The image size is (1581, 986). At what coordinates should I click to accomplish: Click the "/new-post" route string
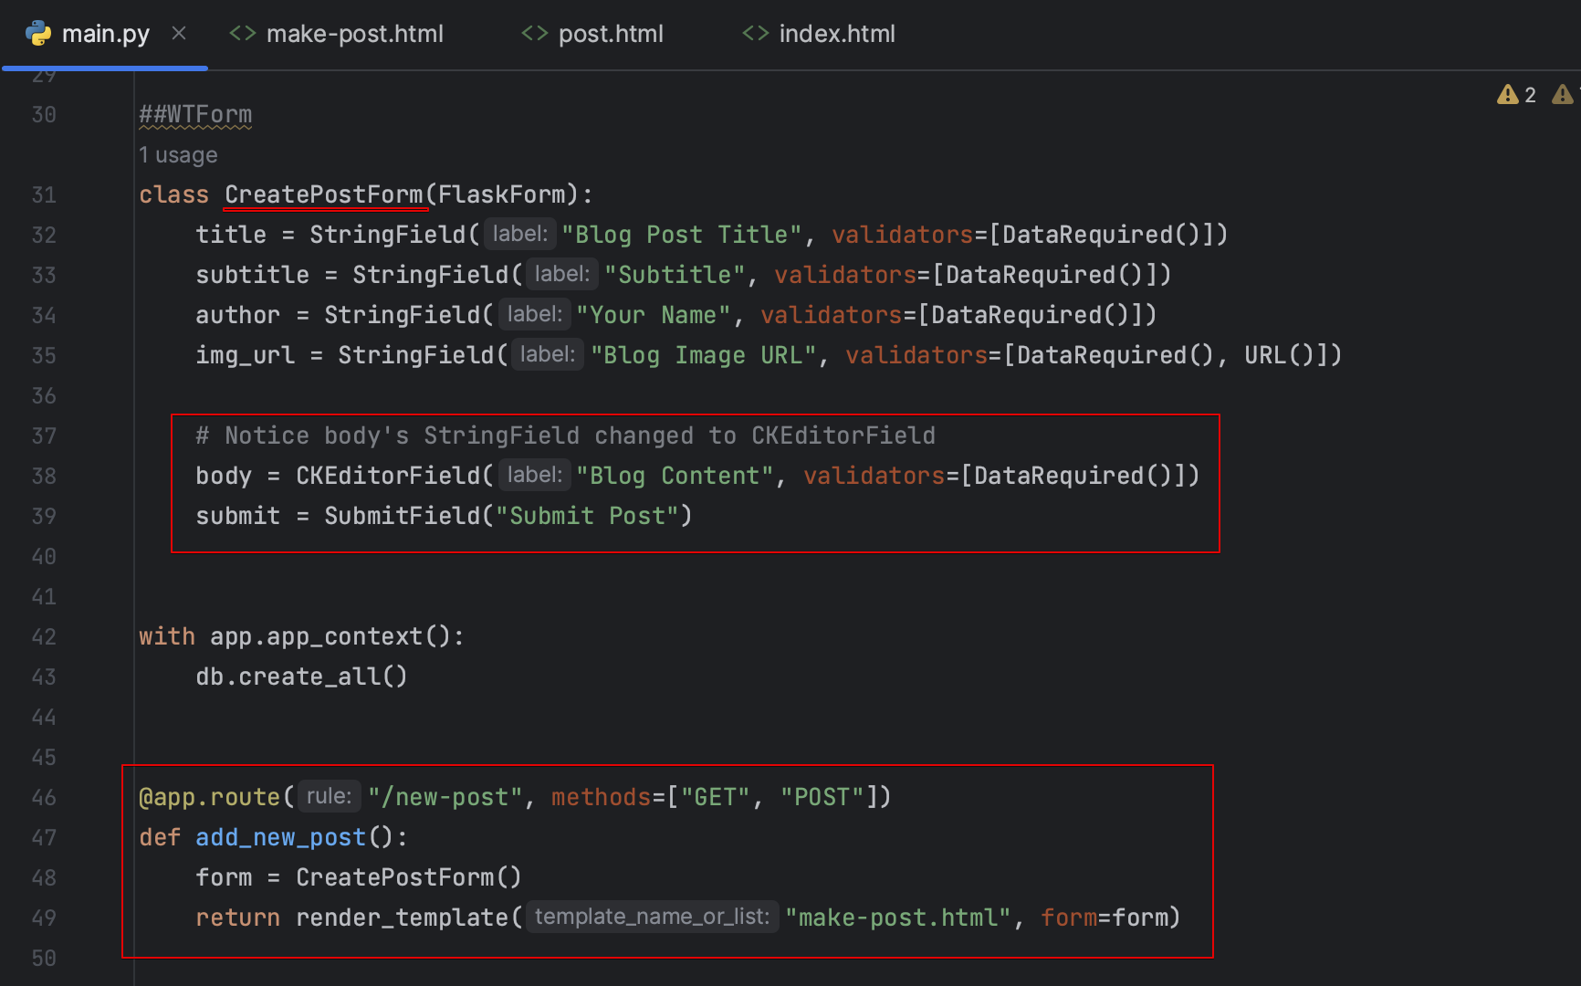coord(445,797)
